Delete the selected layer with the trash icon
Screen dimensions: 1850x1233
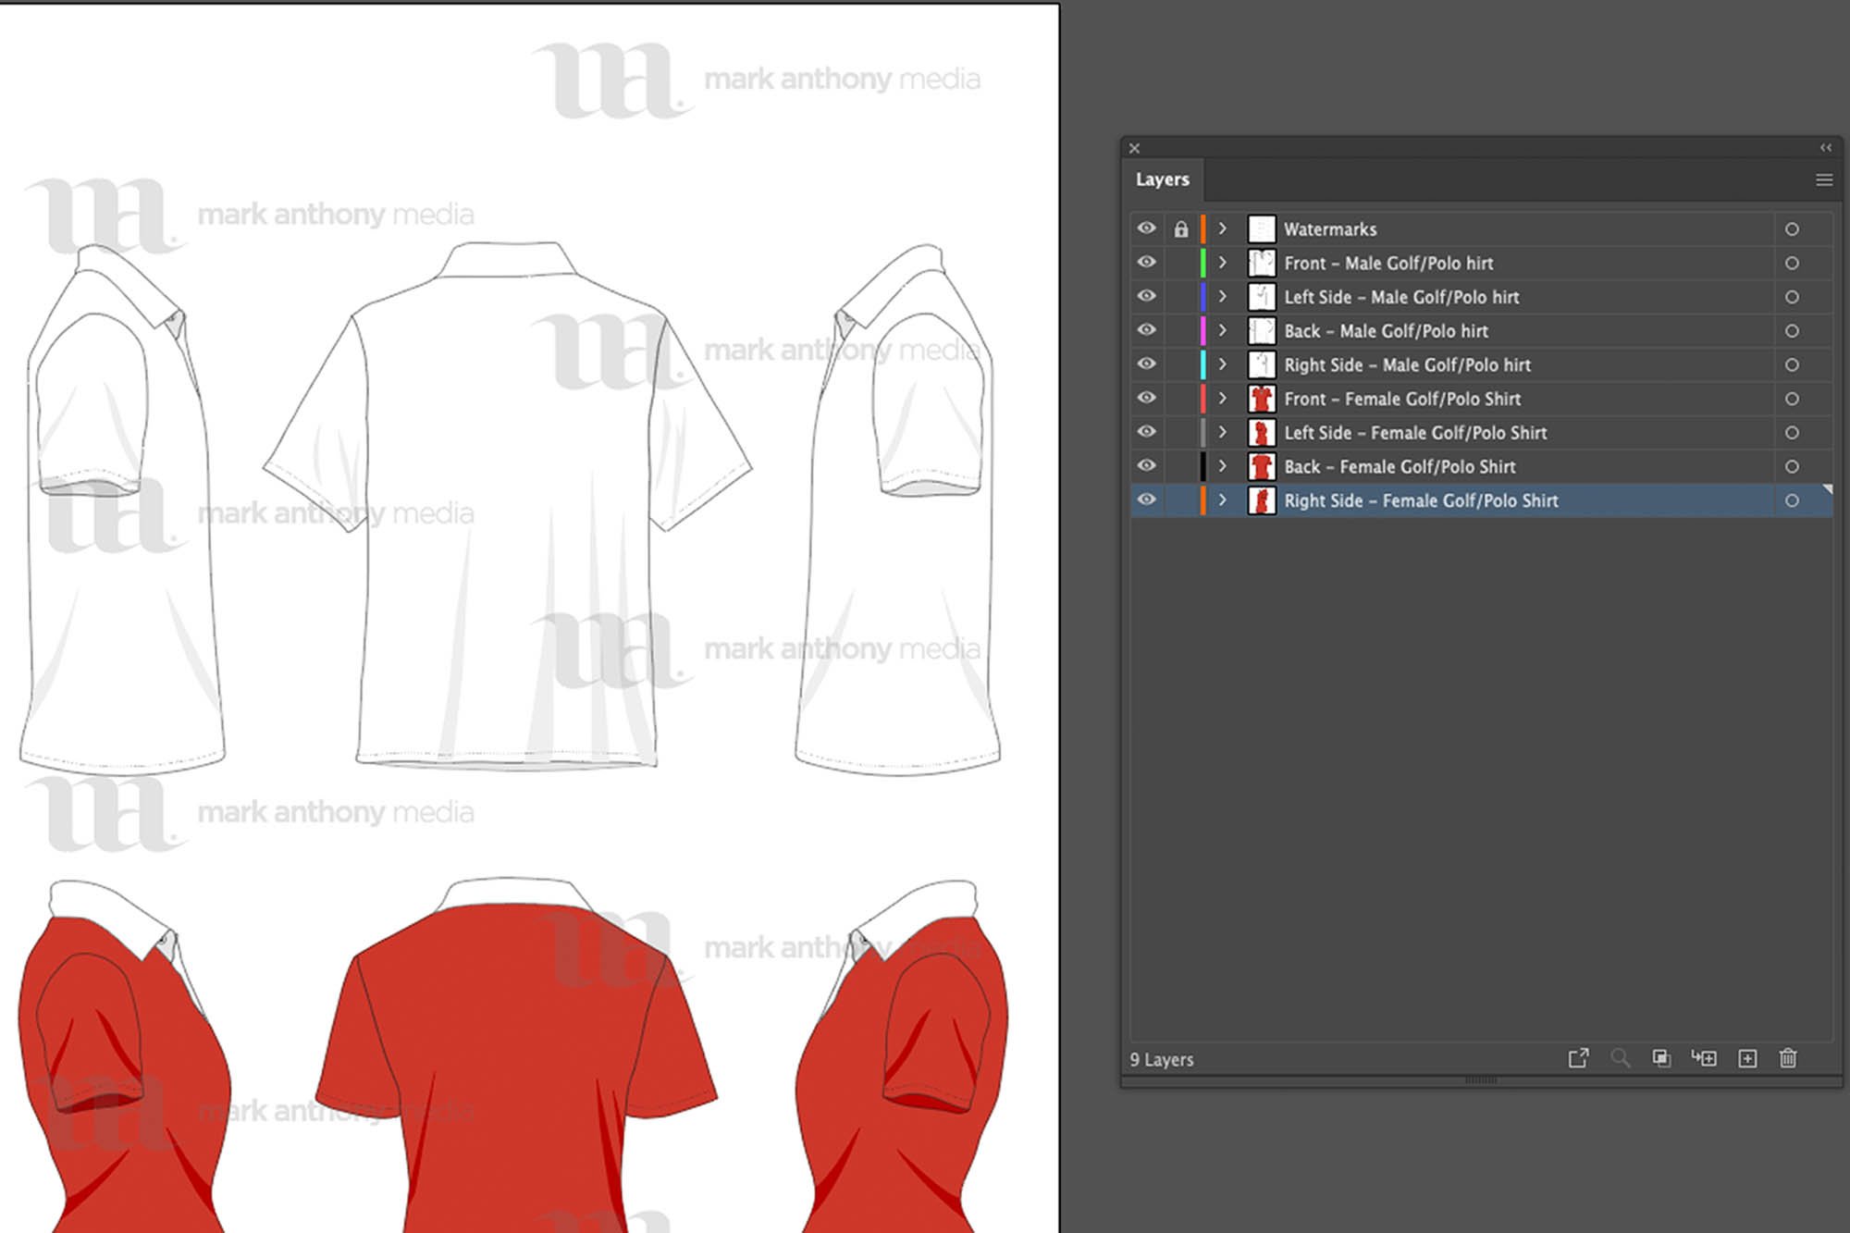point(1788,1058)
